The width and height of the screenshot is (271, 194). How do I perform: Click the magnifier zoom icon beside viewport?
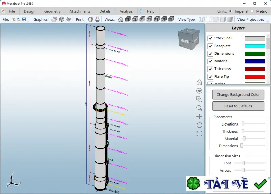[199, 108]
